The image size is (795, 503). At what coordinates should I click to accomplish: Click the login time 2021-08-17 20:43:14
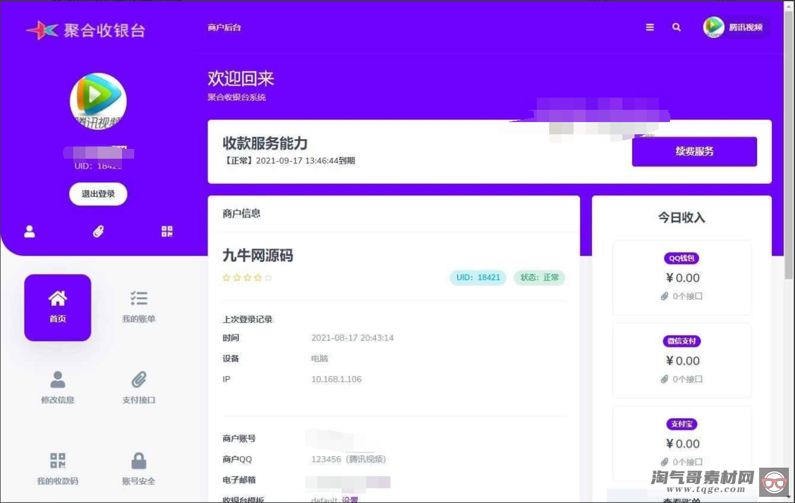coord(353,338)
